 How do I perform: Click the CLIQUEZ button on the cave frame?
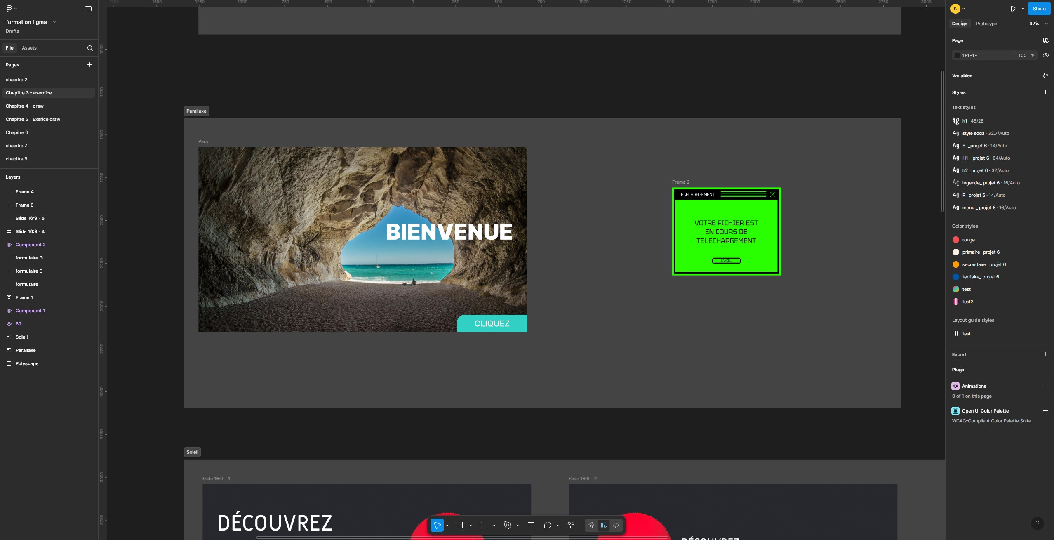click(x=492, y=323)
